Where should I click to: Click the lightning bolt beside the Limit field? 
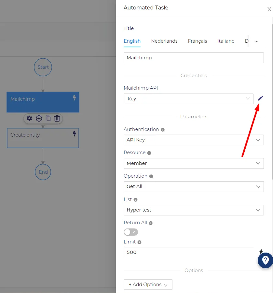[261, 251]
